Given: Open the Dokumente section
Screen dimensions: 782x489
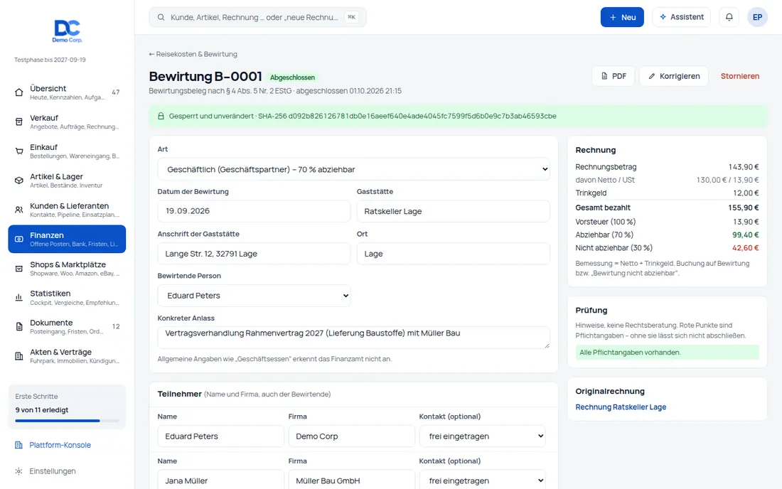Looking at the screenshot, I should (x=67, y=327).
